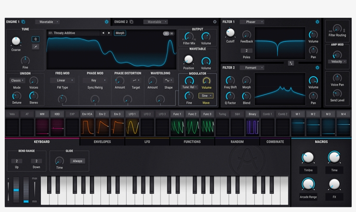The width and height of the screenshot is (356, 212).
Task: Select previous wavetable with left arrow
Action: (103, 33)
